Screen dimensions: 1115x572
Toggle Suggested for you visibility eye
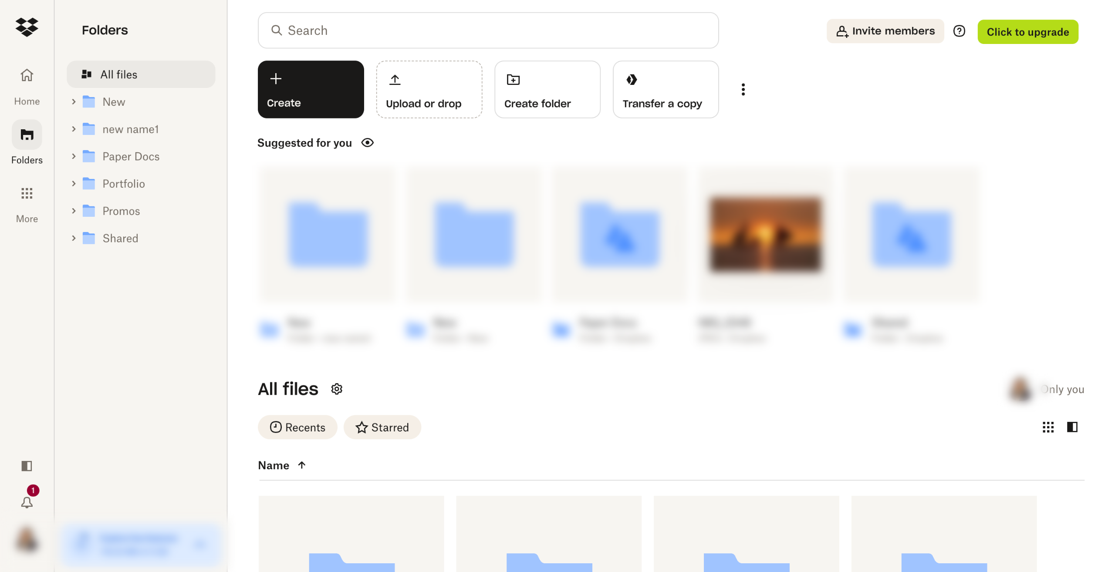pos(368,143)
